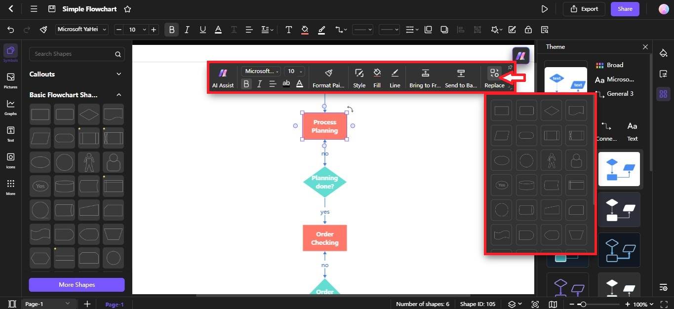Open the line color pen in top toolbar

point(321,30)
